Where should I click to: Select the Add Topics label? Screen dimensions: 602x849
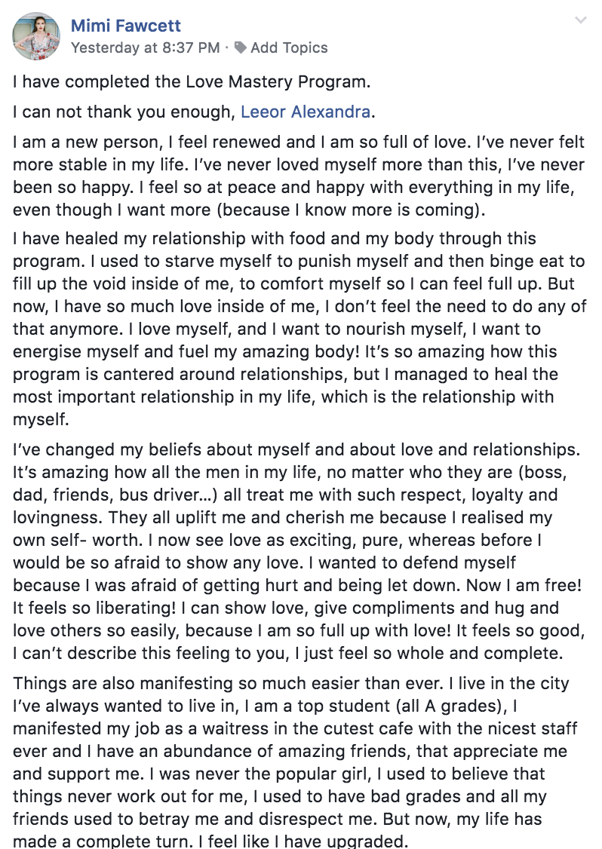point(289,48)
